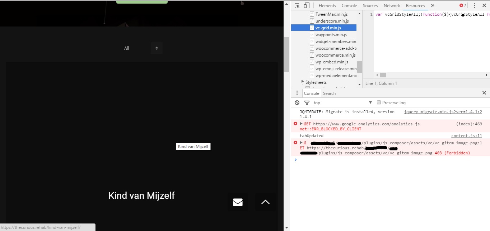
Task: Click the page scrollbar down arrow
Action: point(286,227)
